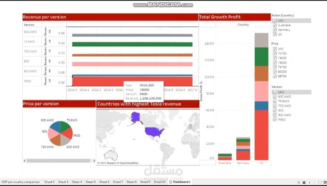
Task: Click the Mapbox OpenStreetMap attribution link
Action: click(x=118, y=163)
